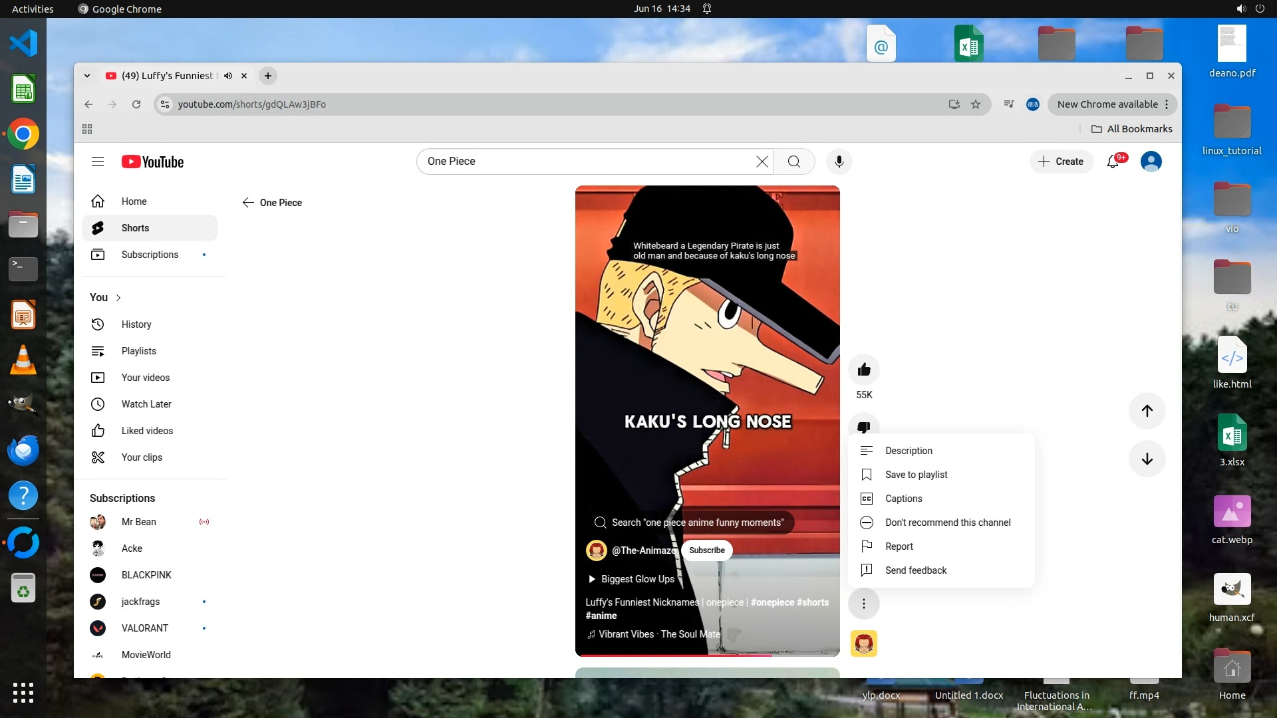Expand the You section chevron

(118, 298)
